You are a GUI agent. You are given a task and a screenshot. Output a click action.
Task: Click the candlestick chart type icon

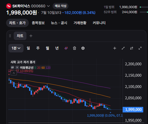tap(66, 48)
